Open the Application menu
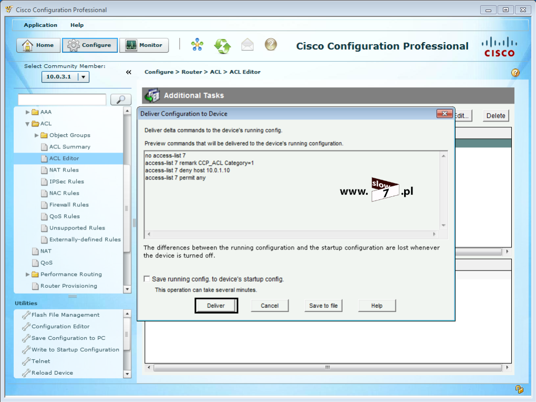The height and width of the screenshot is (402, 536). 40,25
